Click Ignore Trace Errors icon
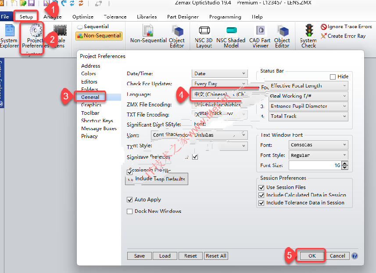 point(324,27)
